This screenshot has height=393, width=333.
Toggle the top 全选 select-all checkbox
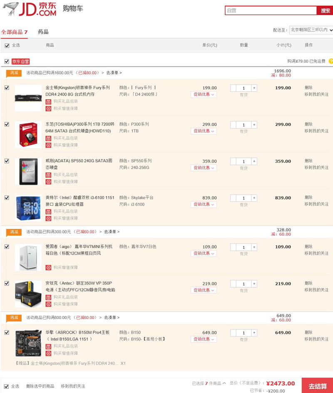7,46
